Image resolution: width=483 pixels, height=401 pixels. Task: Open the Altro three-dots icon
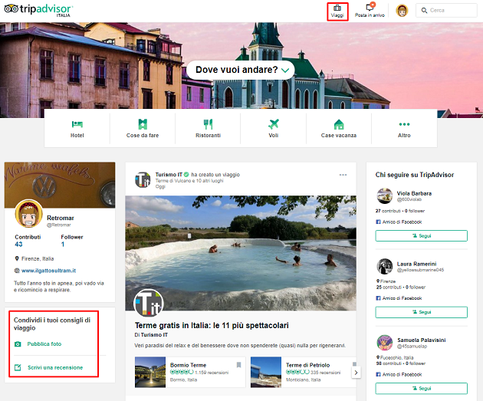click(404, 124)
